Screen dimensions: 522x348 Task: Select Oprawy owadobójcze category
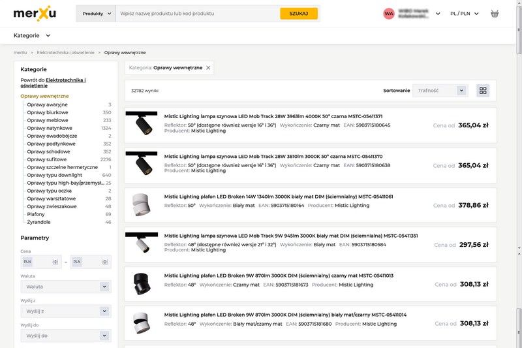tap(52, 136)
